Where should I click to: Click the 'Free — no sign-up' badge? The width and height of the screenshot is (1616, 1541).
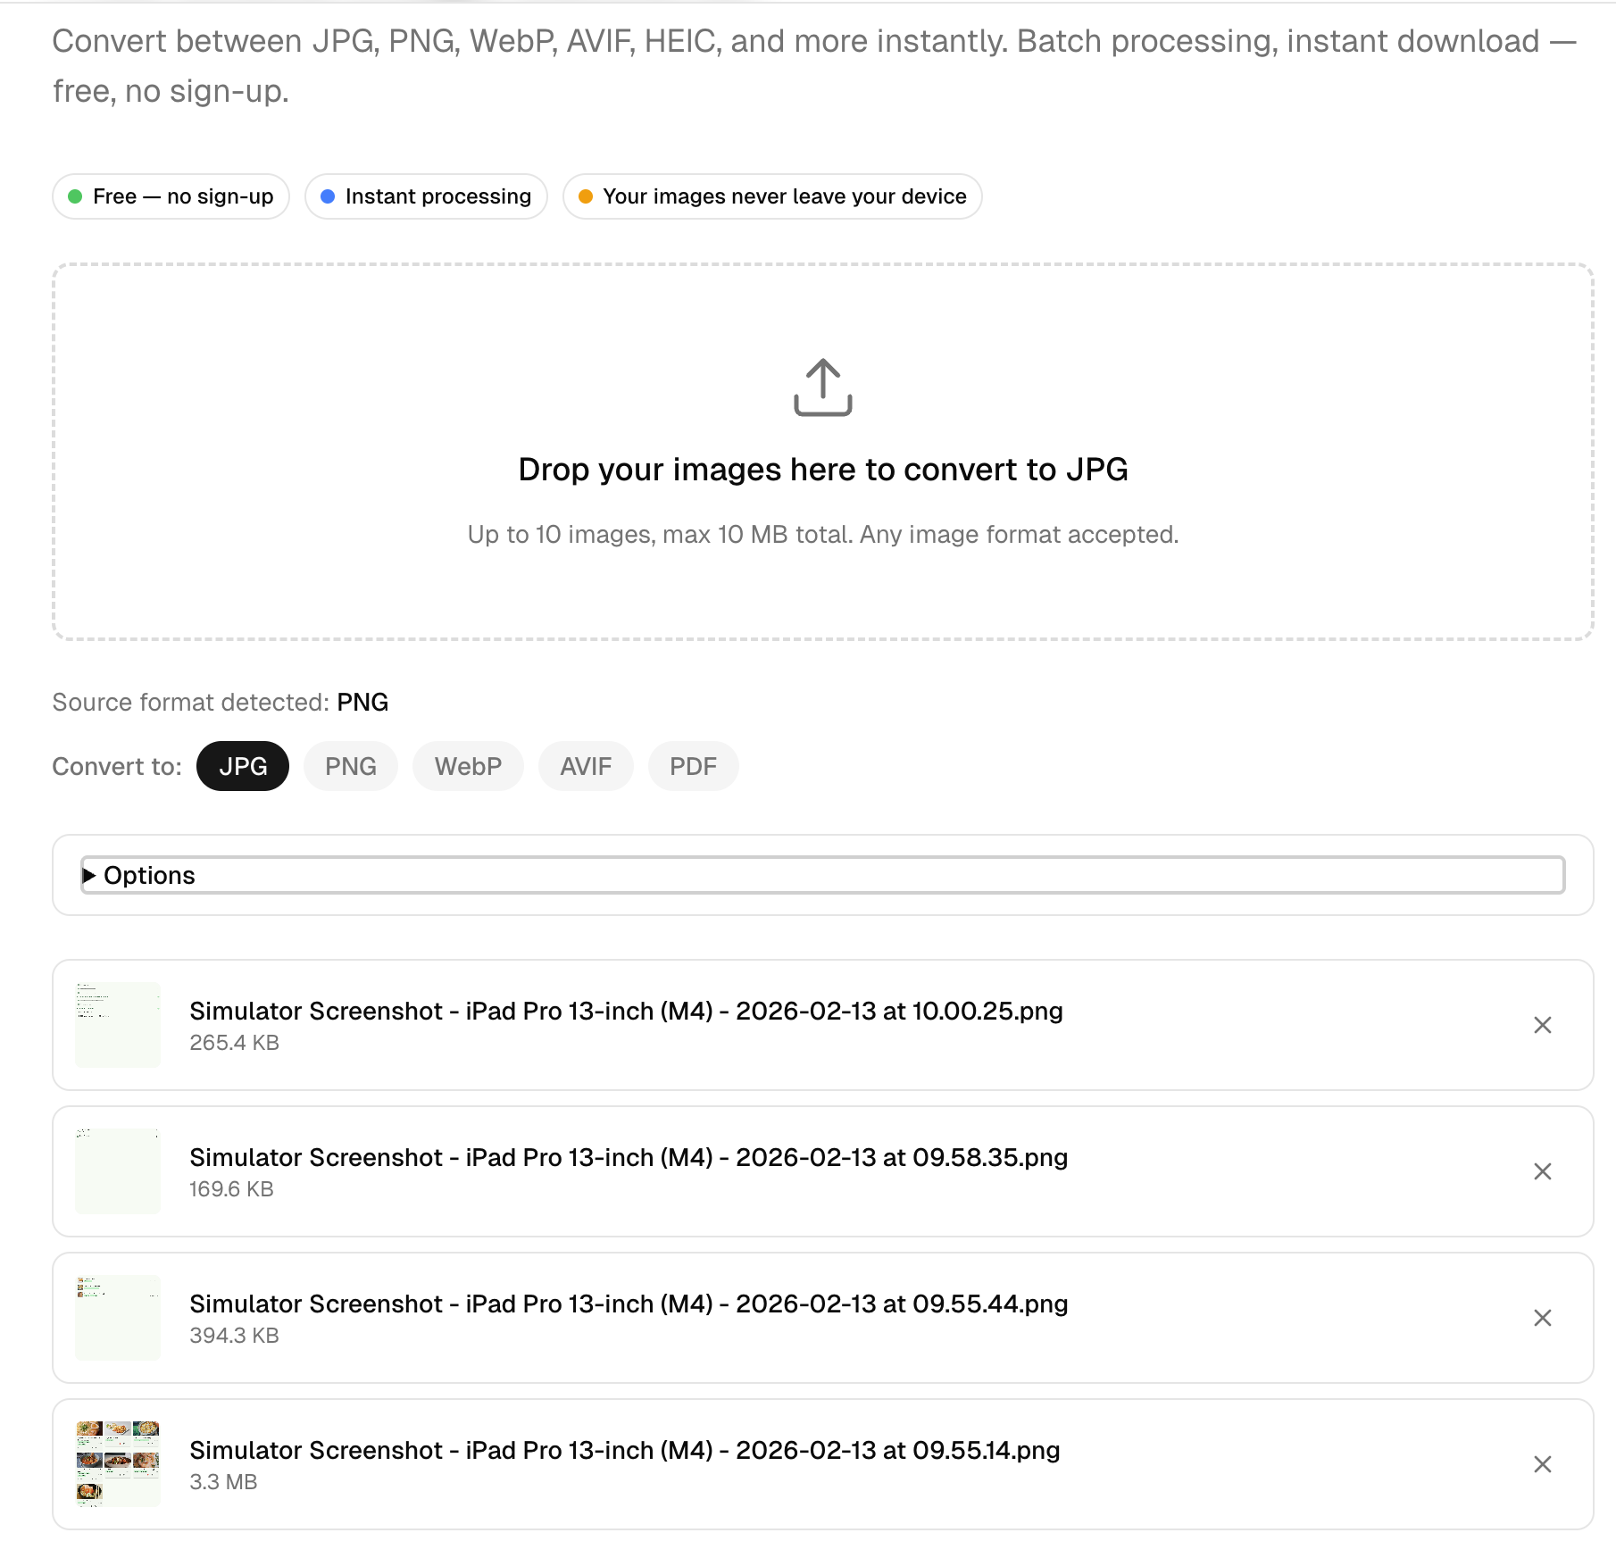171,196
